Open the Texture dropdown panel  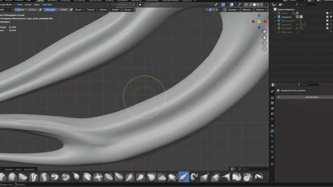tap(92, 10)
